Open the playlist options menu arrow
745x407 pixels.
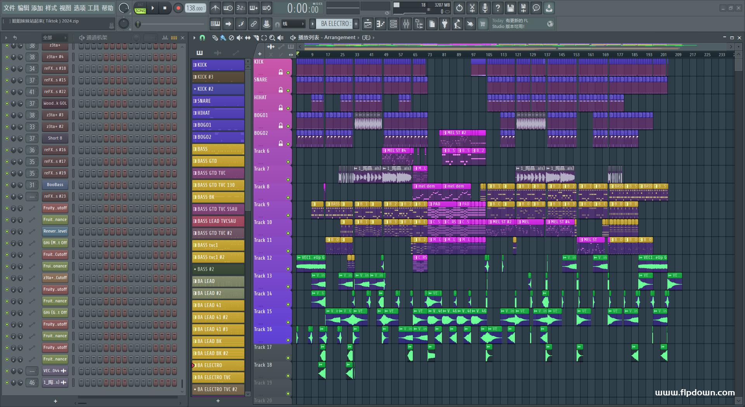tap(194, 38)
